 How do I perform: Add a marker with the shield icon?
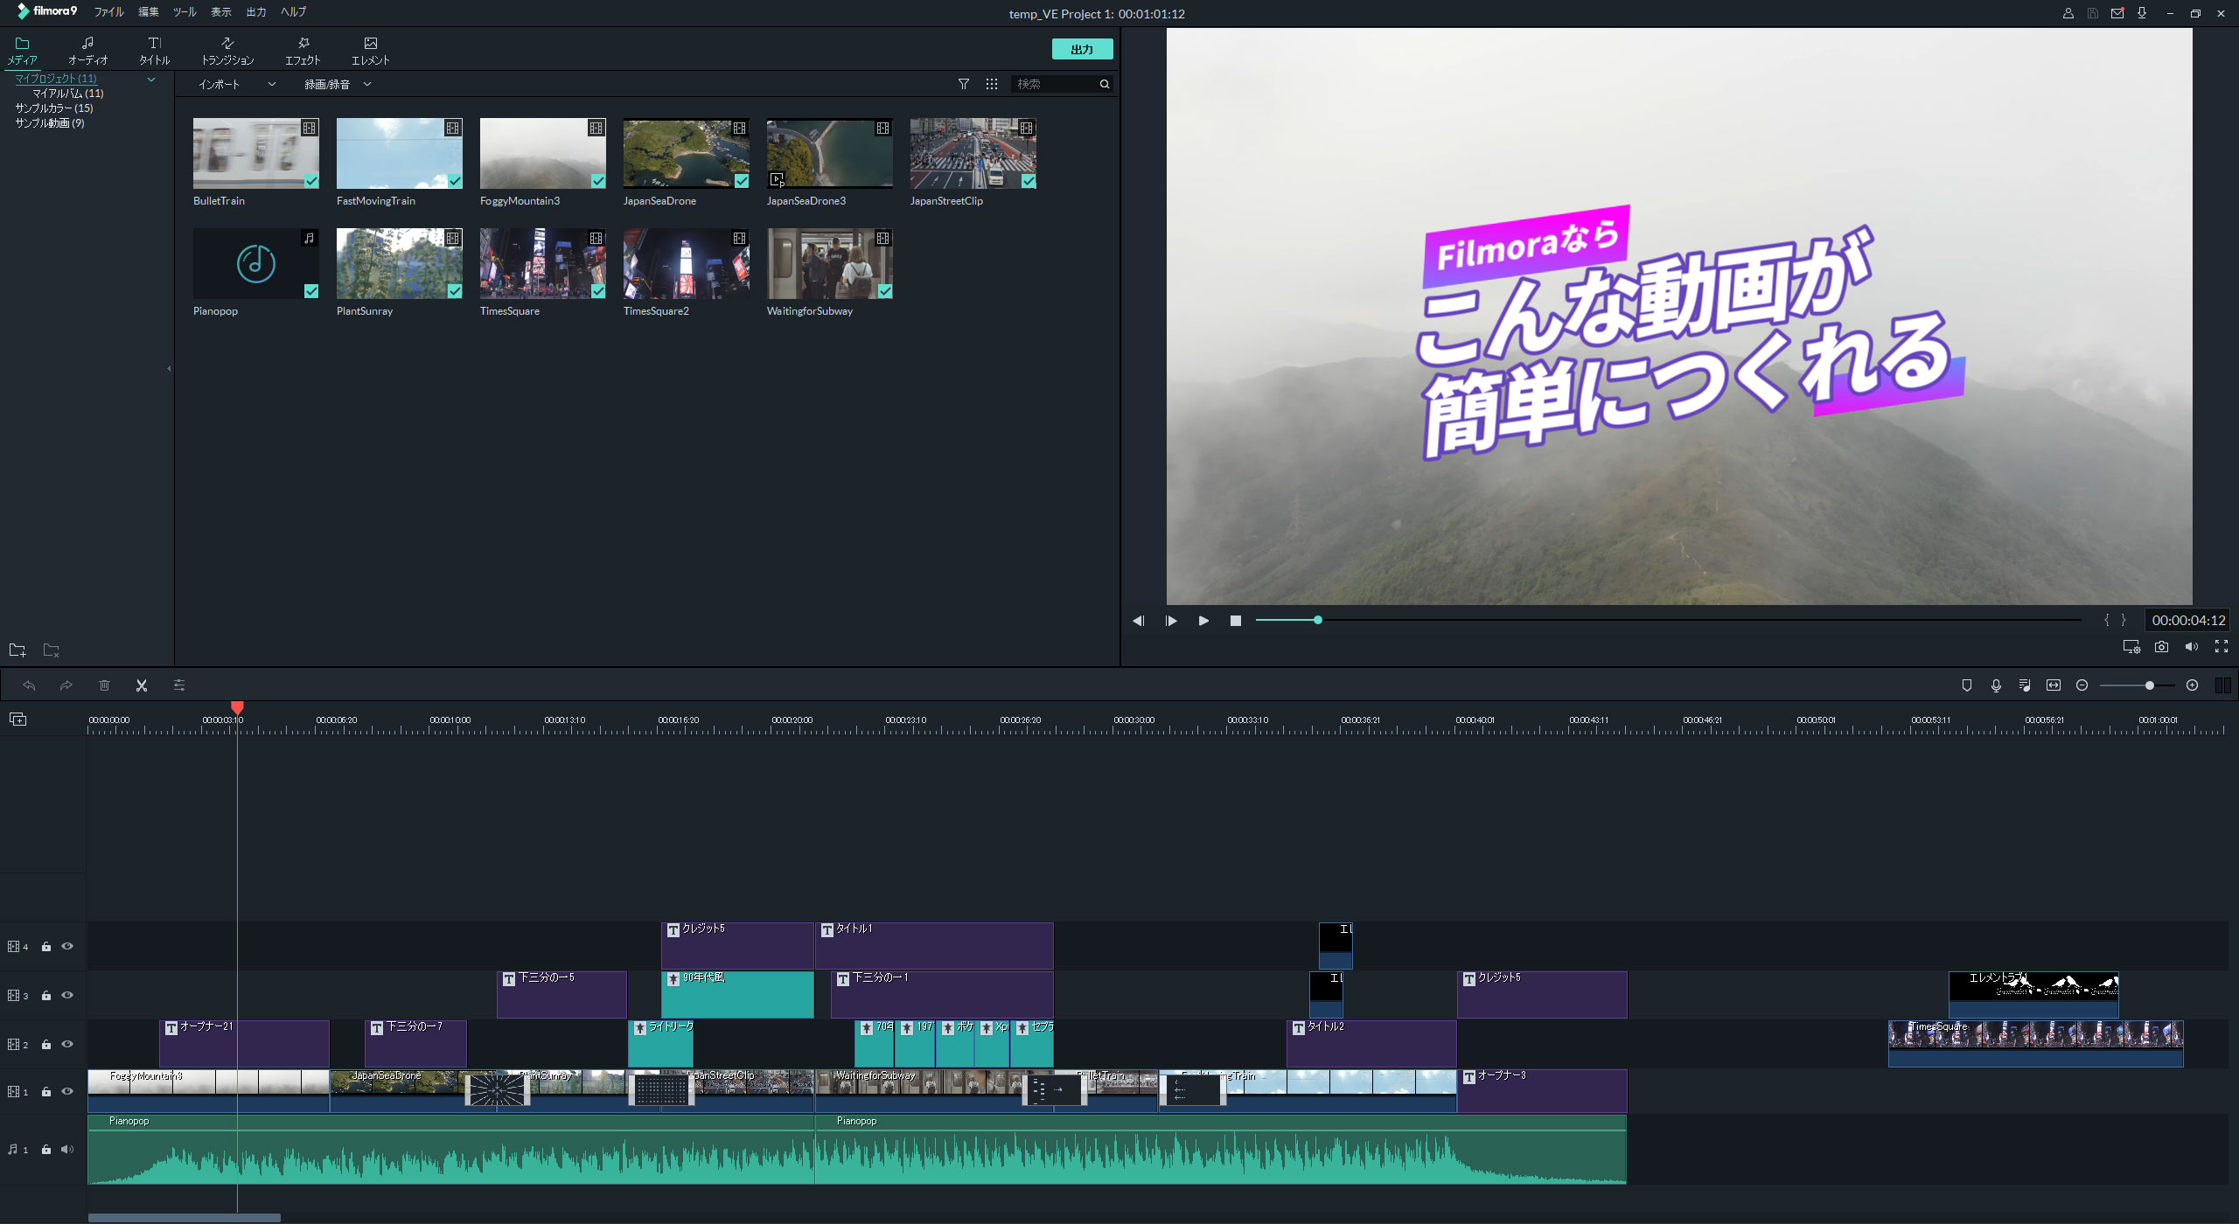[x=1967, y=685]
